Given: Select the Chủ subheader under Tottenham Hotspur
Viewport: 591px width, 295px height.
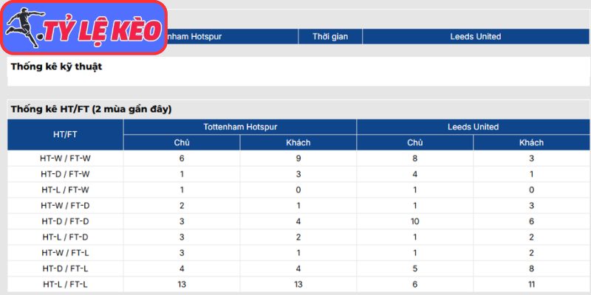Looking at the screenshot, I should tap(182, 142).
